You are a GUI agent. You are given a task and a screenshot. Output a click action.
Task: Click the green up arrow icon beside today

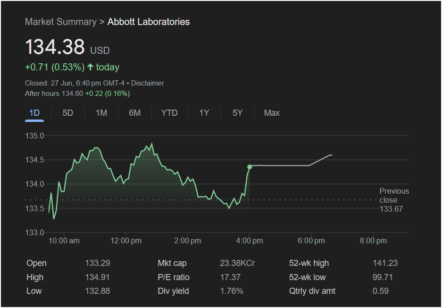(x=90, y=67)
